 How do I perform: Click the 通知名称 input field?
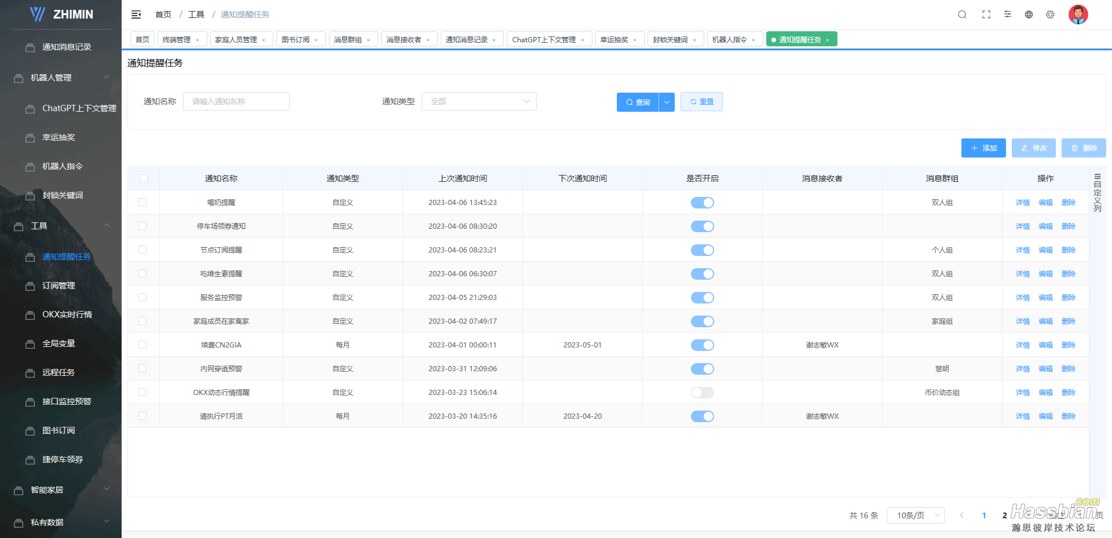[236, 101]
